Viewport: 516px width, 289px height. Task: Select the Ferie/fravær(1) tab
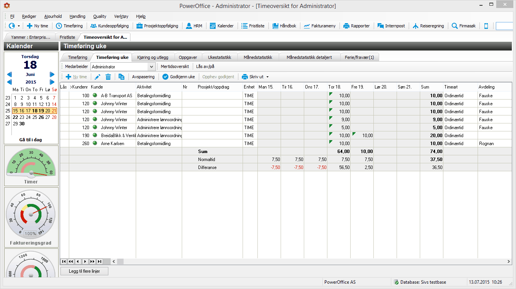coord(359,57)
